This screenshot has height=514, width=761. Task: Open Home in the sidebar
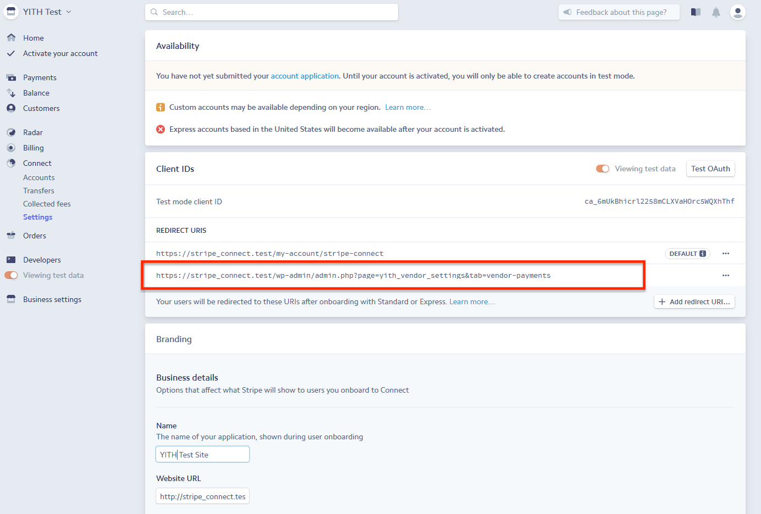(34, 38)
